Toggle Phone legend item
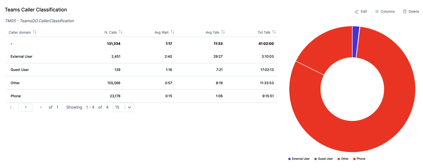423x168 pixels. point(359,159)
